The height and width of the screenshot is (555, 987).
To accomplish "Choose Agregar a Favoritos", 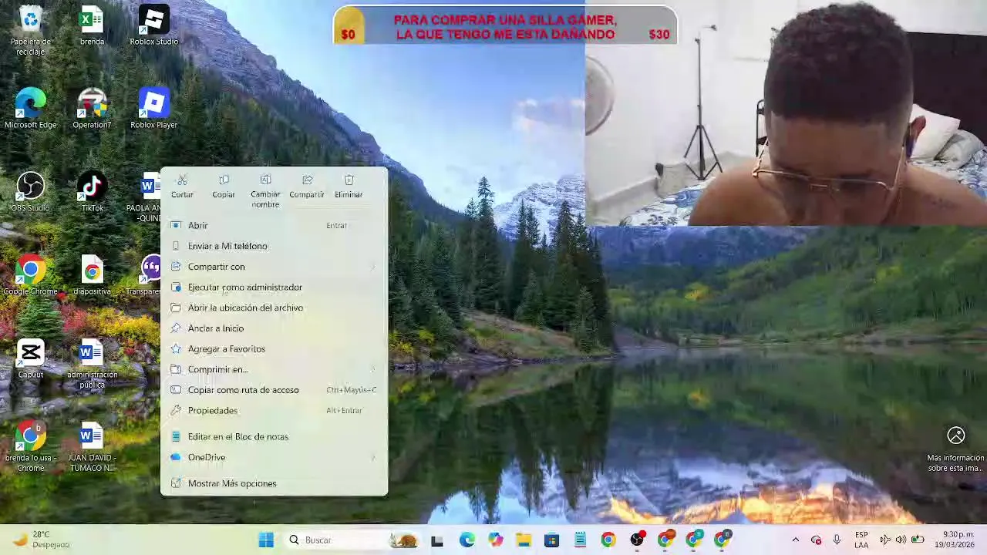I will [x=274, y=348].
